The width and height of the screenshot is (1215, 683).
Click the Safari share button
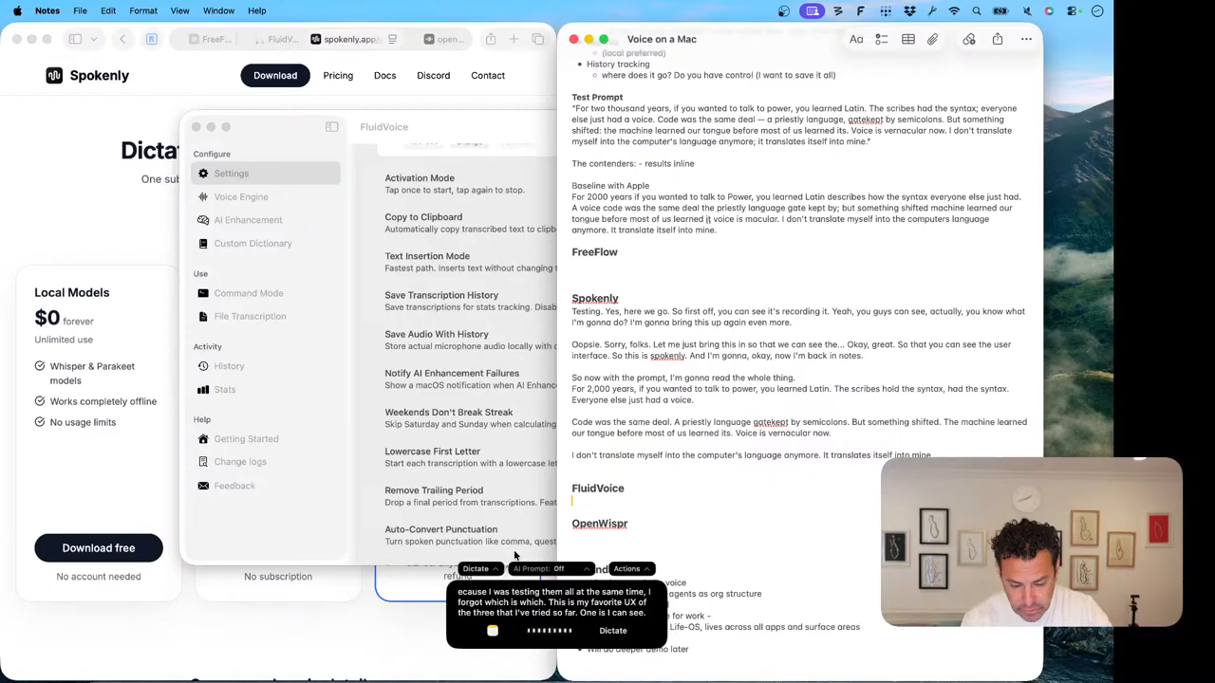tap(491, 39)
